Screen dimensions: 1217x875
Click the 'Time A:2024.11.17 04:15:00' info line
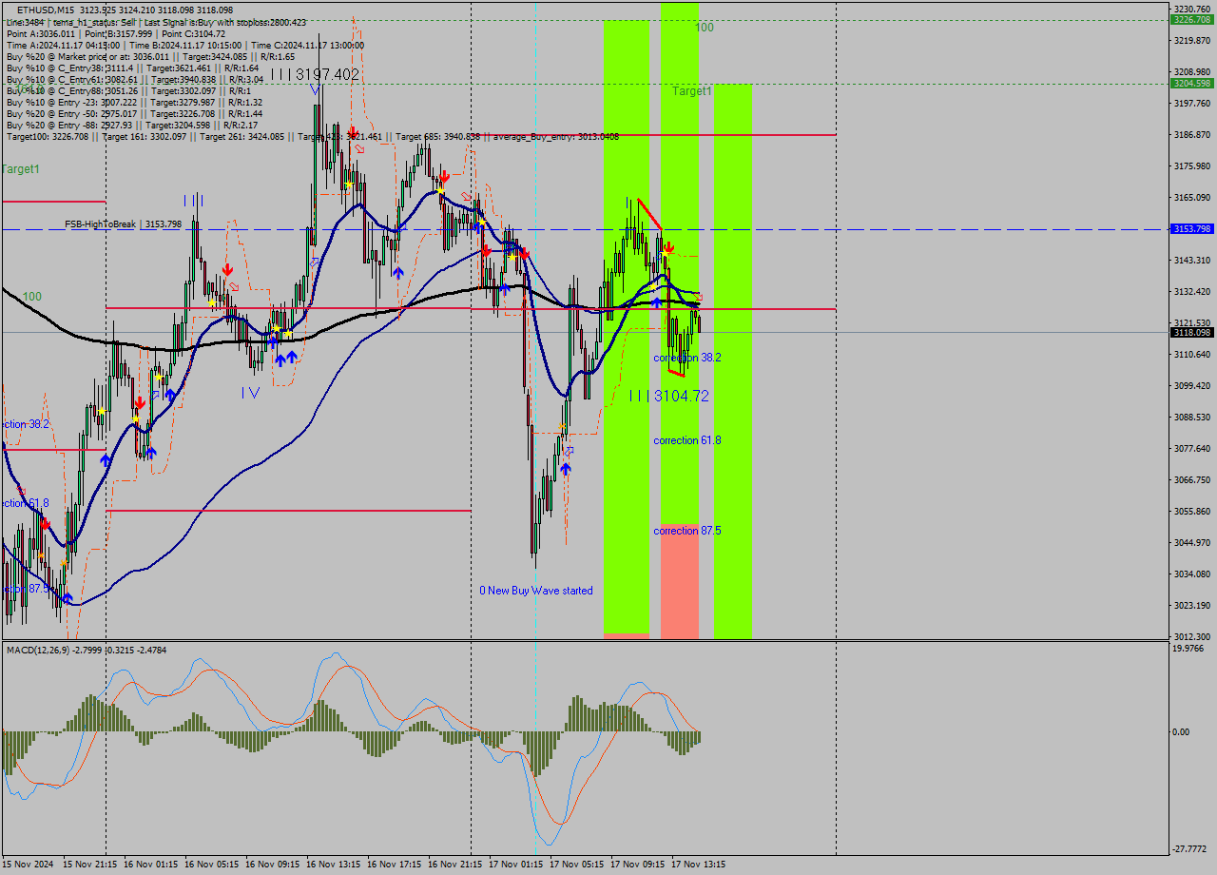185,45
